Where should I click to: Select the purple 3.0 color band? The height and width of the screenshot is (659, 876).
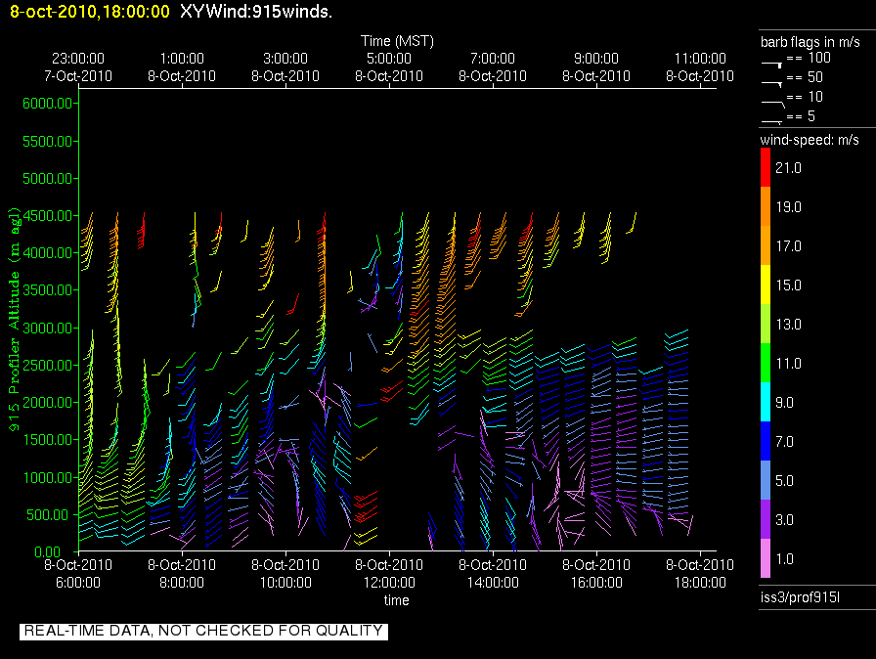pyautogui.click(x=766, y=519)
